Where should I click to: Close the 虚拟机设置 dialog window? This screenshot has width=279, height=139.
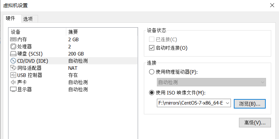point(272,5)
